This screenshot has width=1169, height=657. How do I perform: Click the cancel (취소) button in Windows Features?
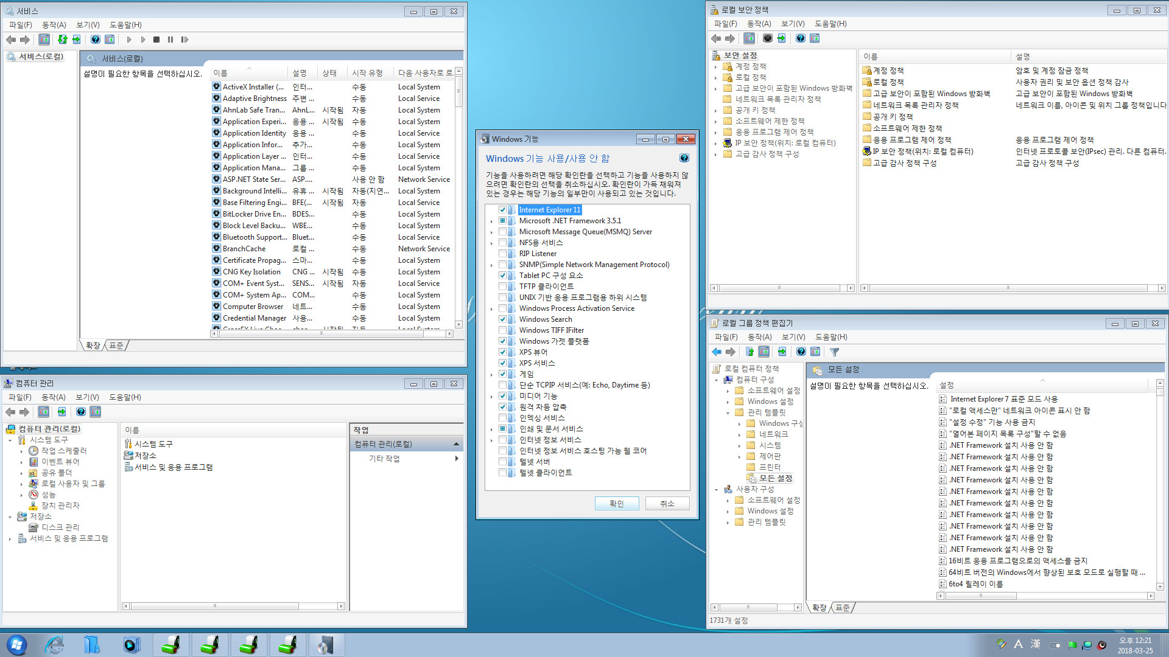[x=667, y=504]
